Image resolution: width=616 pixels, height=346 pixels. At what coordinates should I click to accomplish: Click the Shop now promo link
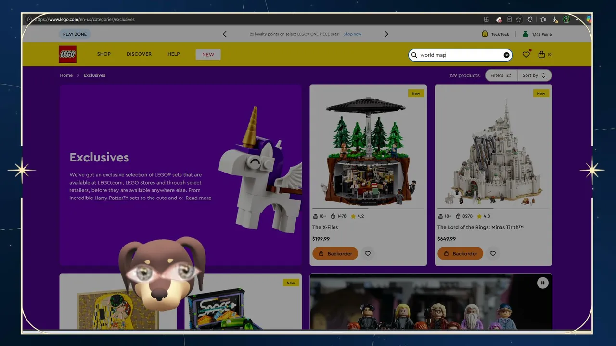coord(352,34)
